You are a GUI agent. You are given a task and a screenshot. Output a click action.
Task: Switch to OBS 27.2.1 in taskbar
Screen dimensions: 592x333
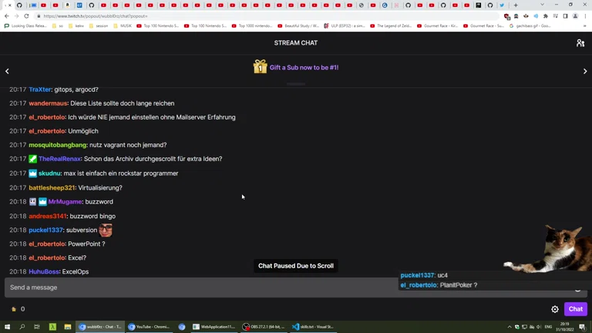coord(263,327)
